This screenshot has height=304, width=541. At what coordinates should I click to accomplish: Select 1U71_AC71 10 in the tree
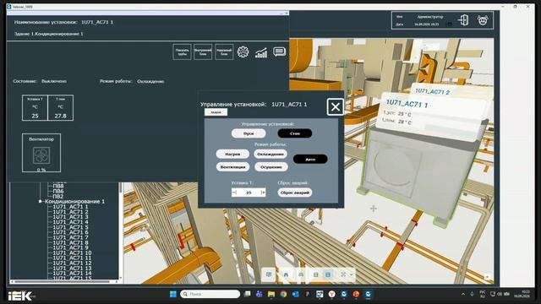point(72,252)
